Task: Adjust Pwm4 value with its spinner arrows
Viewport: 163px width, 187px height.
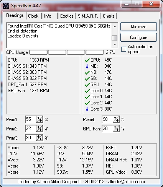Action: click(x=116, y=119)
